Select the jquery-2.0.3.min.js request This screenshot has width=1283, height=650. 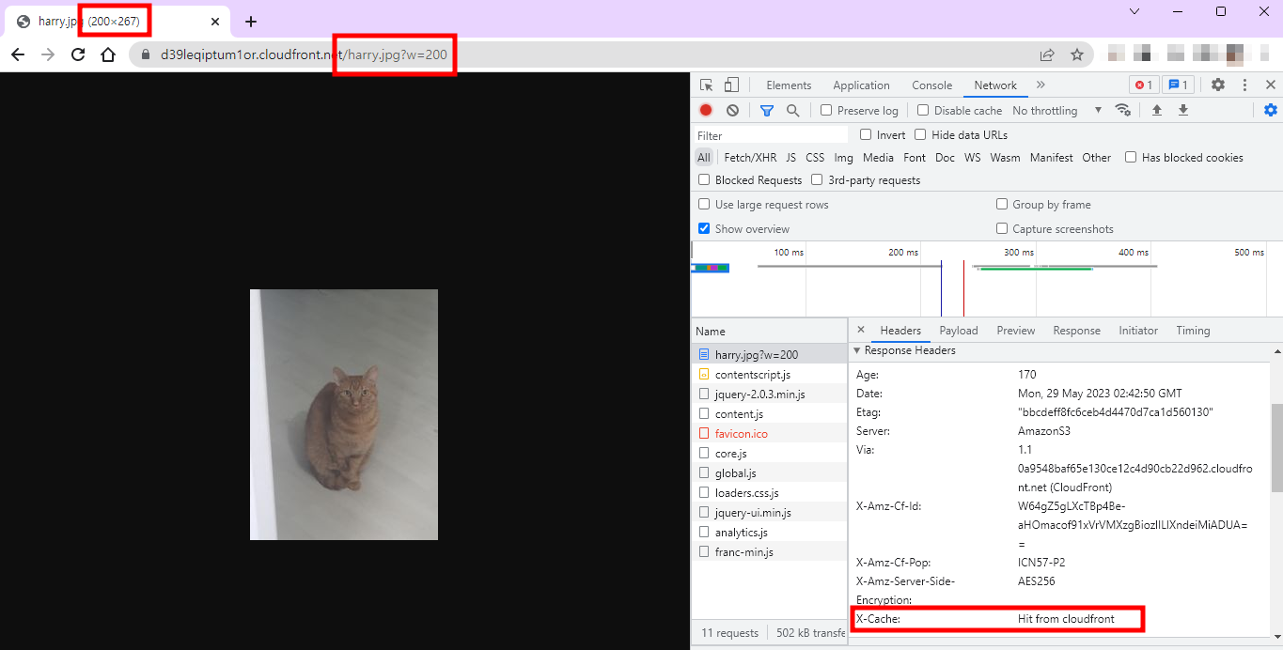click(770, 394)
